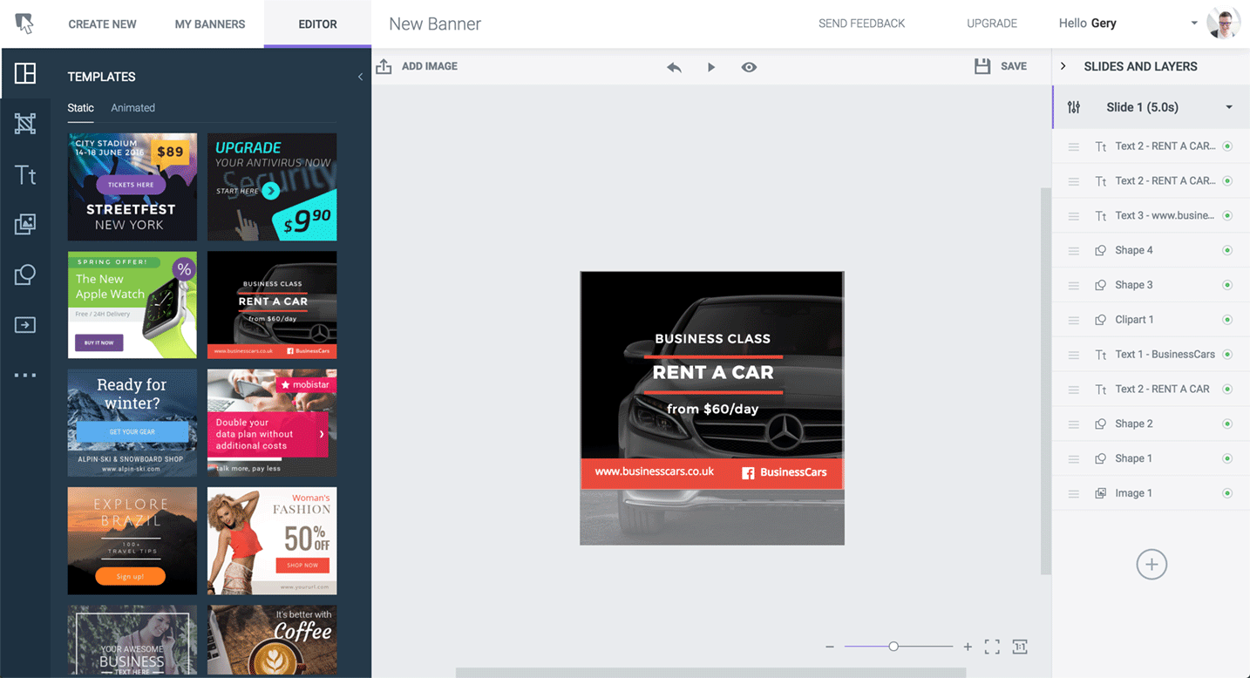Open the Templates panel icon in sidebar

click(25, 73)
